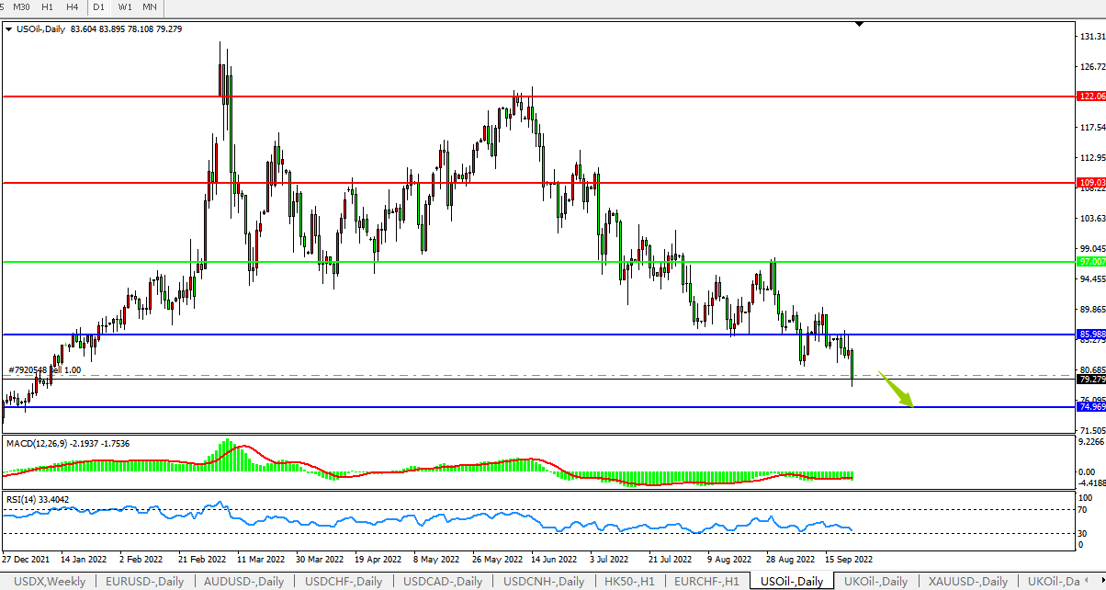
Task: Select the red 109.03 price level label
Action: pyautogui.click(x=1090, y=183)
